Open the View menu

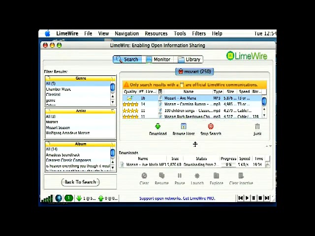103,33
